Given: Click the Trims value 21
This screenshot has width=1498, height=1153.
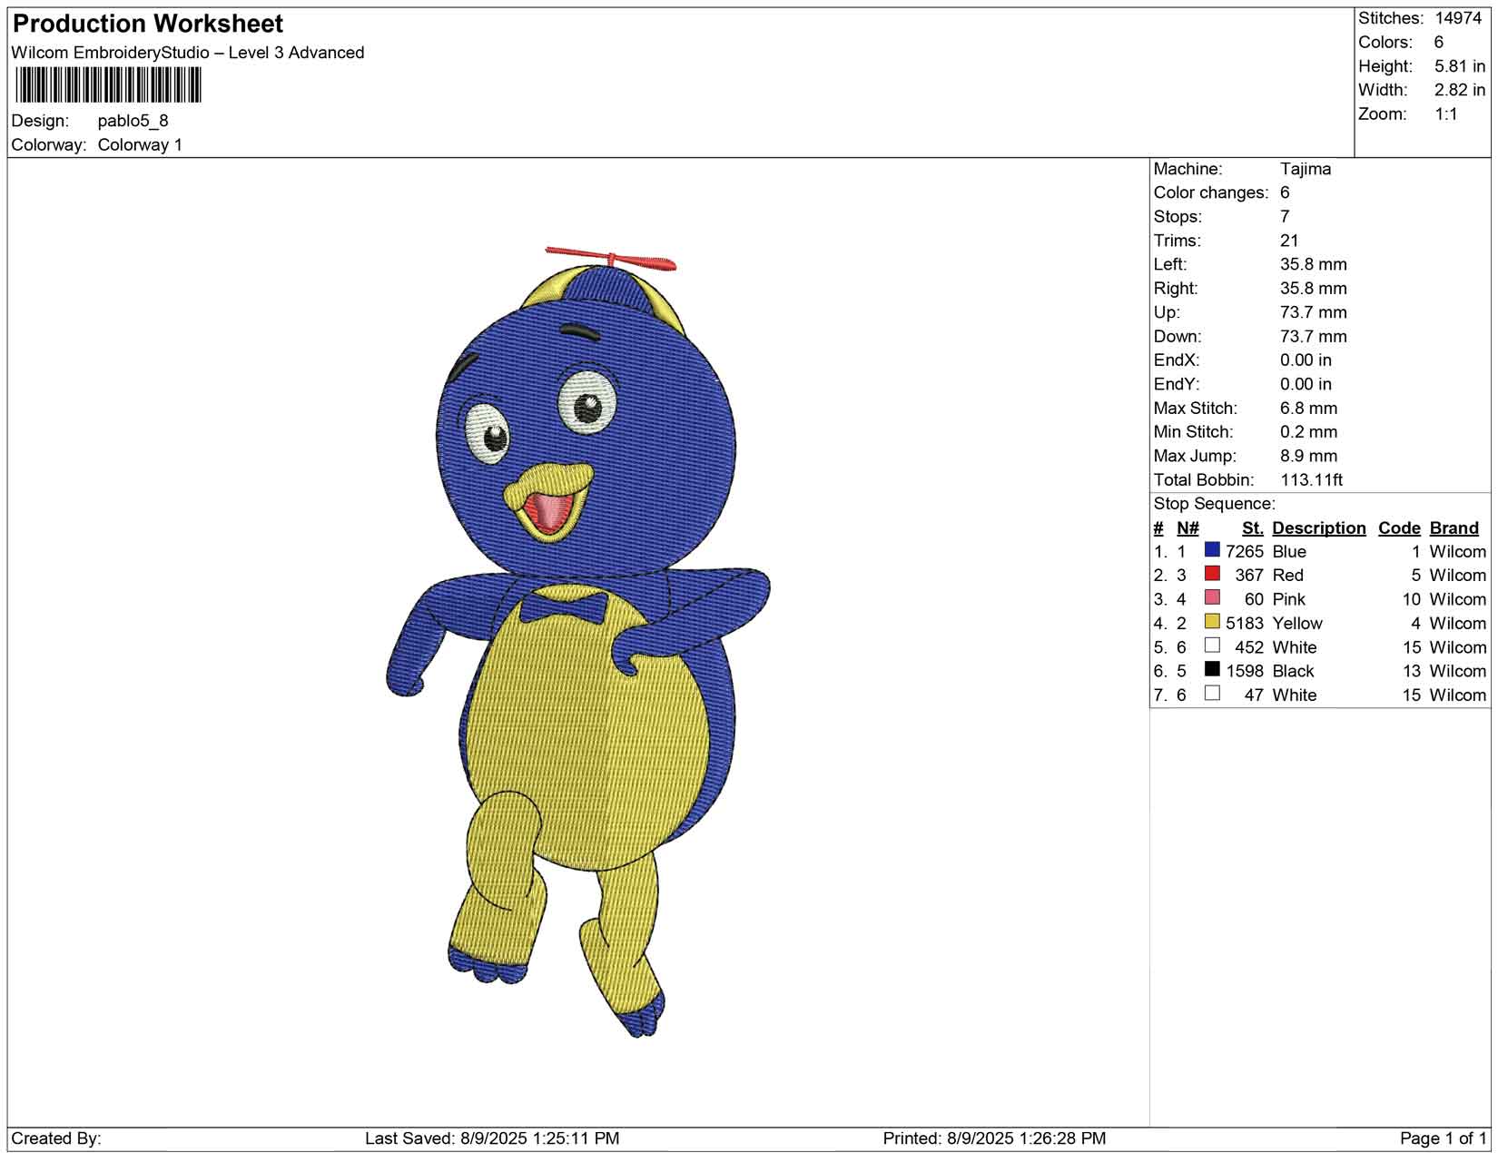Looking at the screenshot, I should (x=1289, y=241).
